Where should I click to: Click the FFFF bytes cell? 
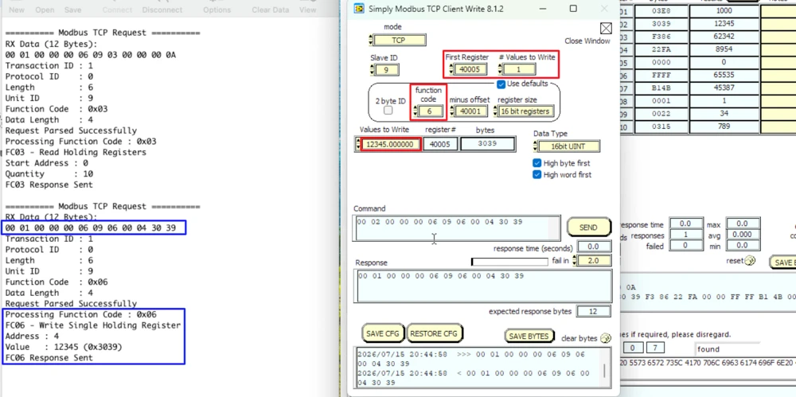[x=661, y=75]
